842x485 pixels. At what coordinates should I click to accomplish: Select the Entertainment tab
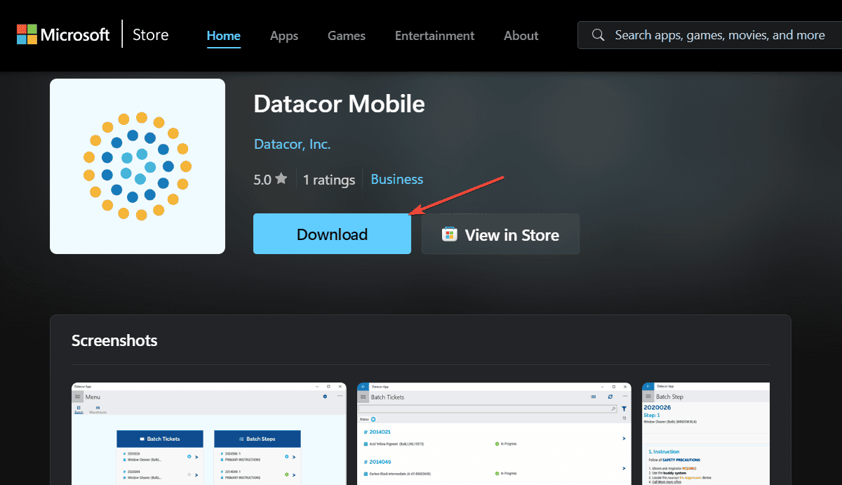434,36
